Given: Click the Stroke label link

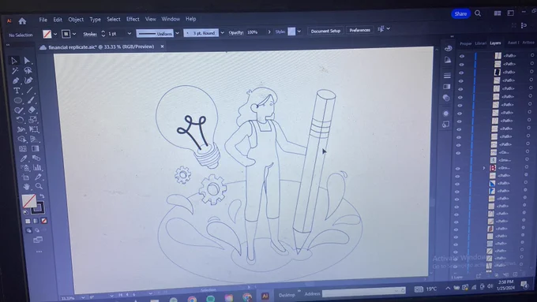Looking at the screenshot, I should [90, 34].
